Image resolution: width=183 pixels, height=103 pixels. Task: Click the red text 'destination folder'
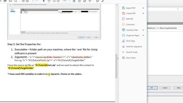point(81,57)
